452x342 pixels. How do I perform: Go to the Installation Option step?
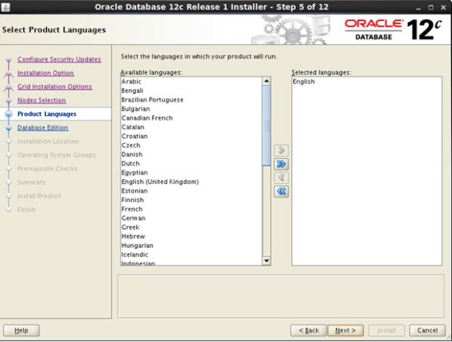point(45,73)
